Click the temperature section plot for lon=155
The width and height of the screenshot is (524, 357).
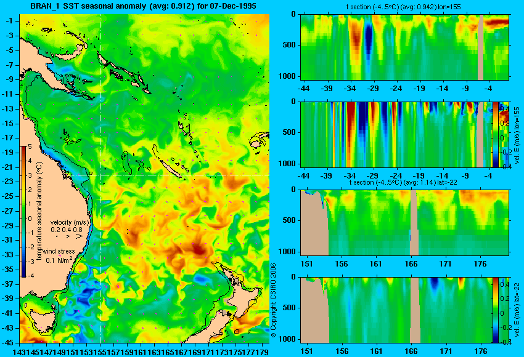[404, 47]
